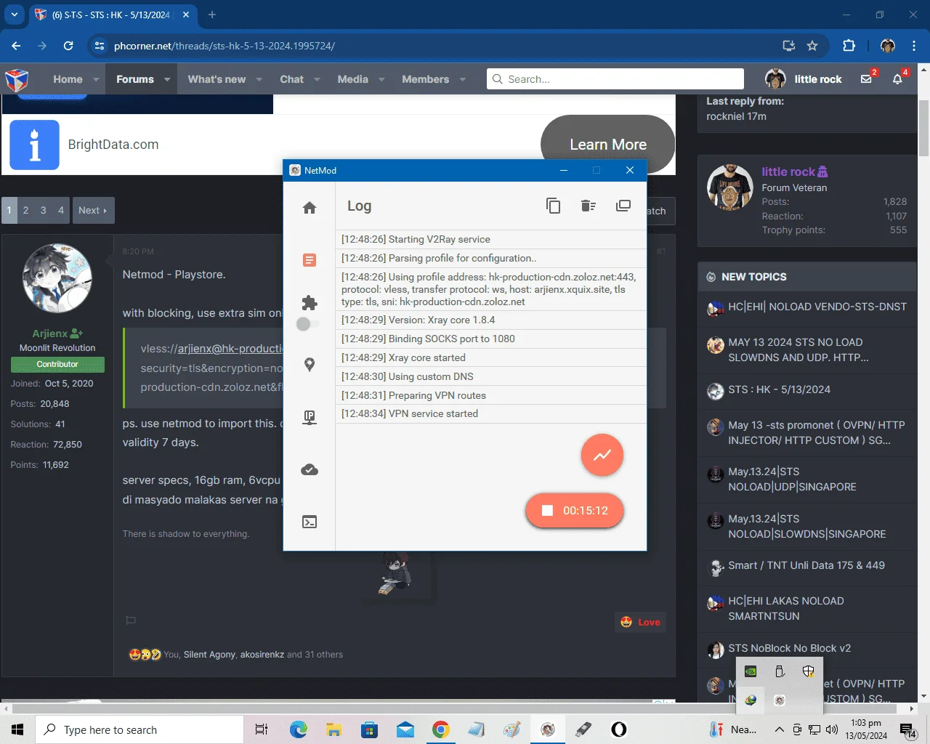Copy the log with the copy icon
The height and width of the screenshot is (744, 930).
[554, 206]
